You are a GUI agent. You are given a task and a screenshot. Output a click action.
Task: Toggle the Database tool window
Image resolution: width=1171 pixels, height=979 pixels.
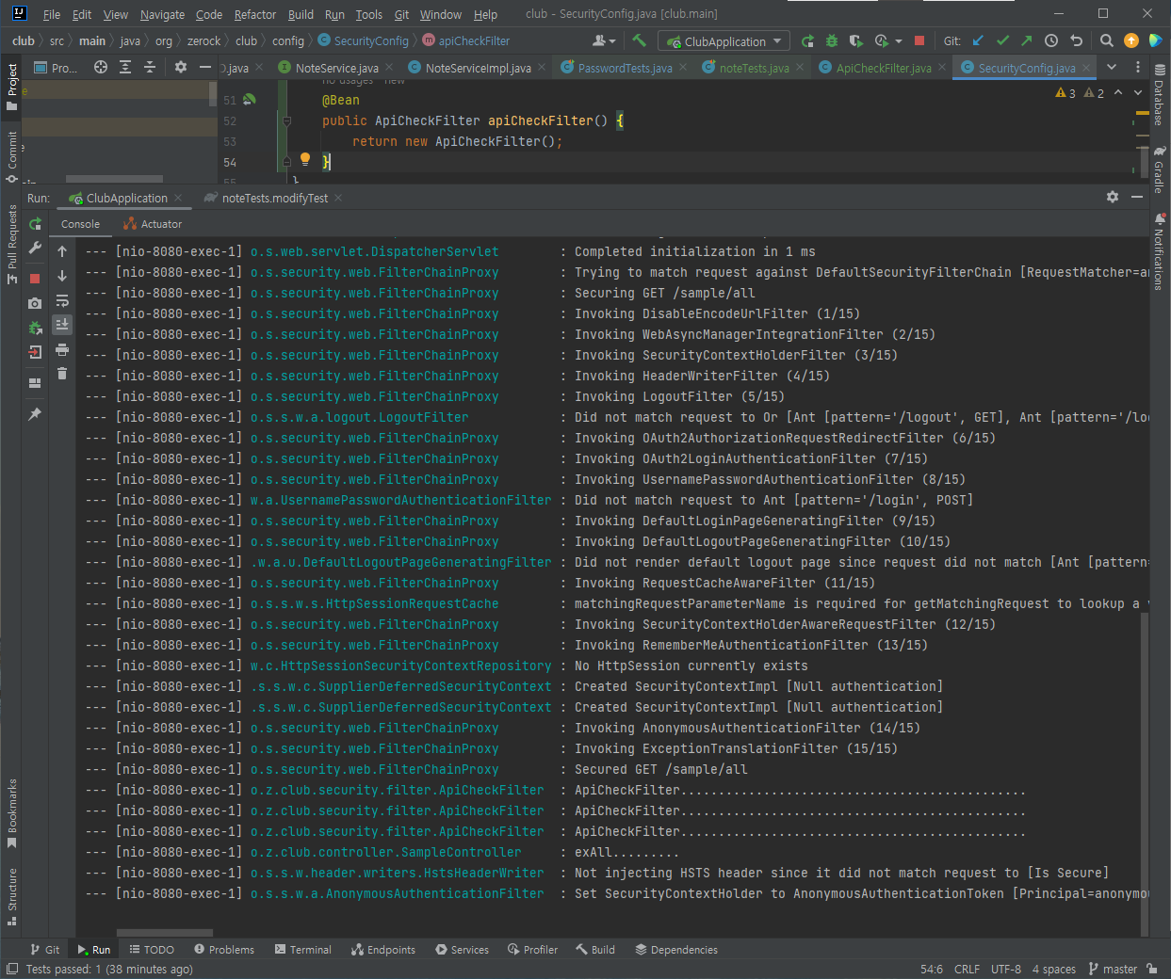[1160, 96]
